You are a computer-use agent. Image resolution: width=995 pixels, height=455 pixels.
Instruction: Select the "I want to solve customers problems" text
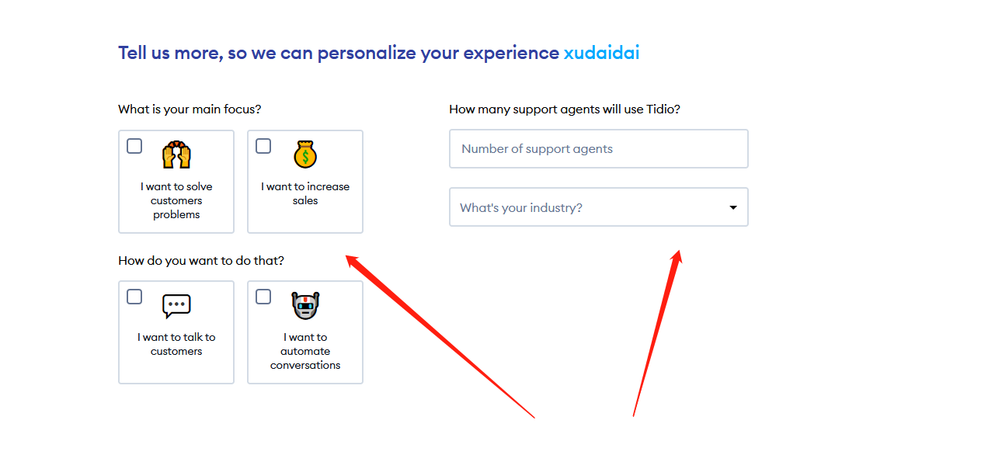(x=176, y=200)
